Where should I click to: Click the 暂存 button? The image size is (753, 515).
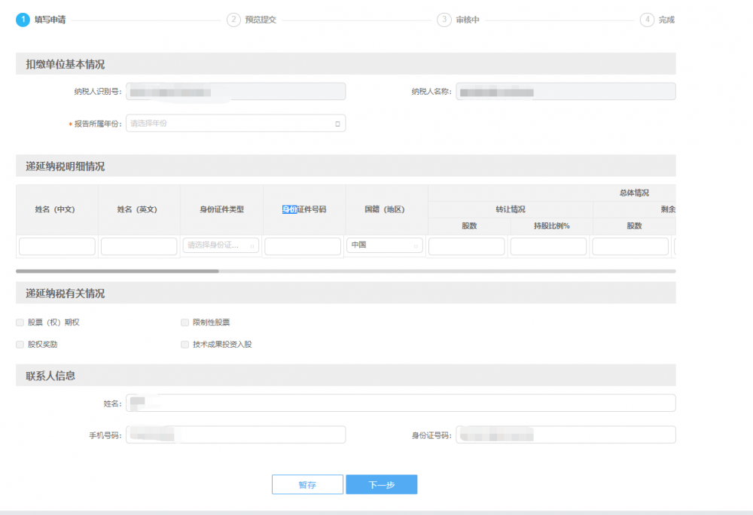[x=307, y=485]
